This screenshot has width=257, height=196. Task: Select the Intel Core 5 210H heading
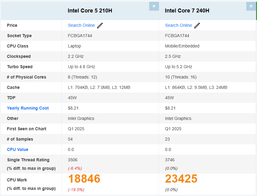(90, 11)
